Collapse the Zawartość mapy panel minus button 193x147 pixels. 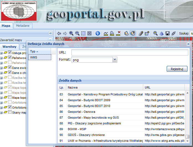[x=50, y=40]
